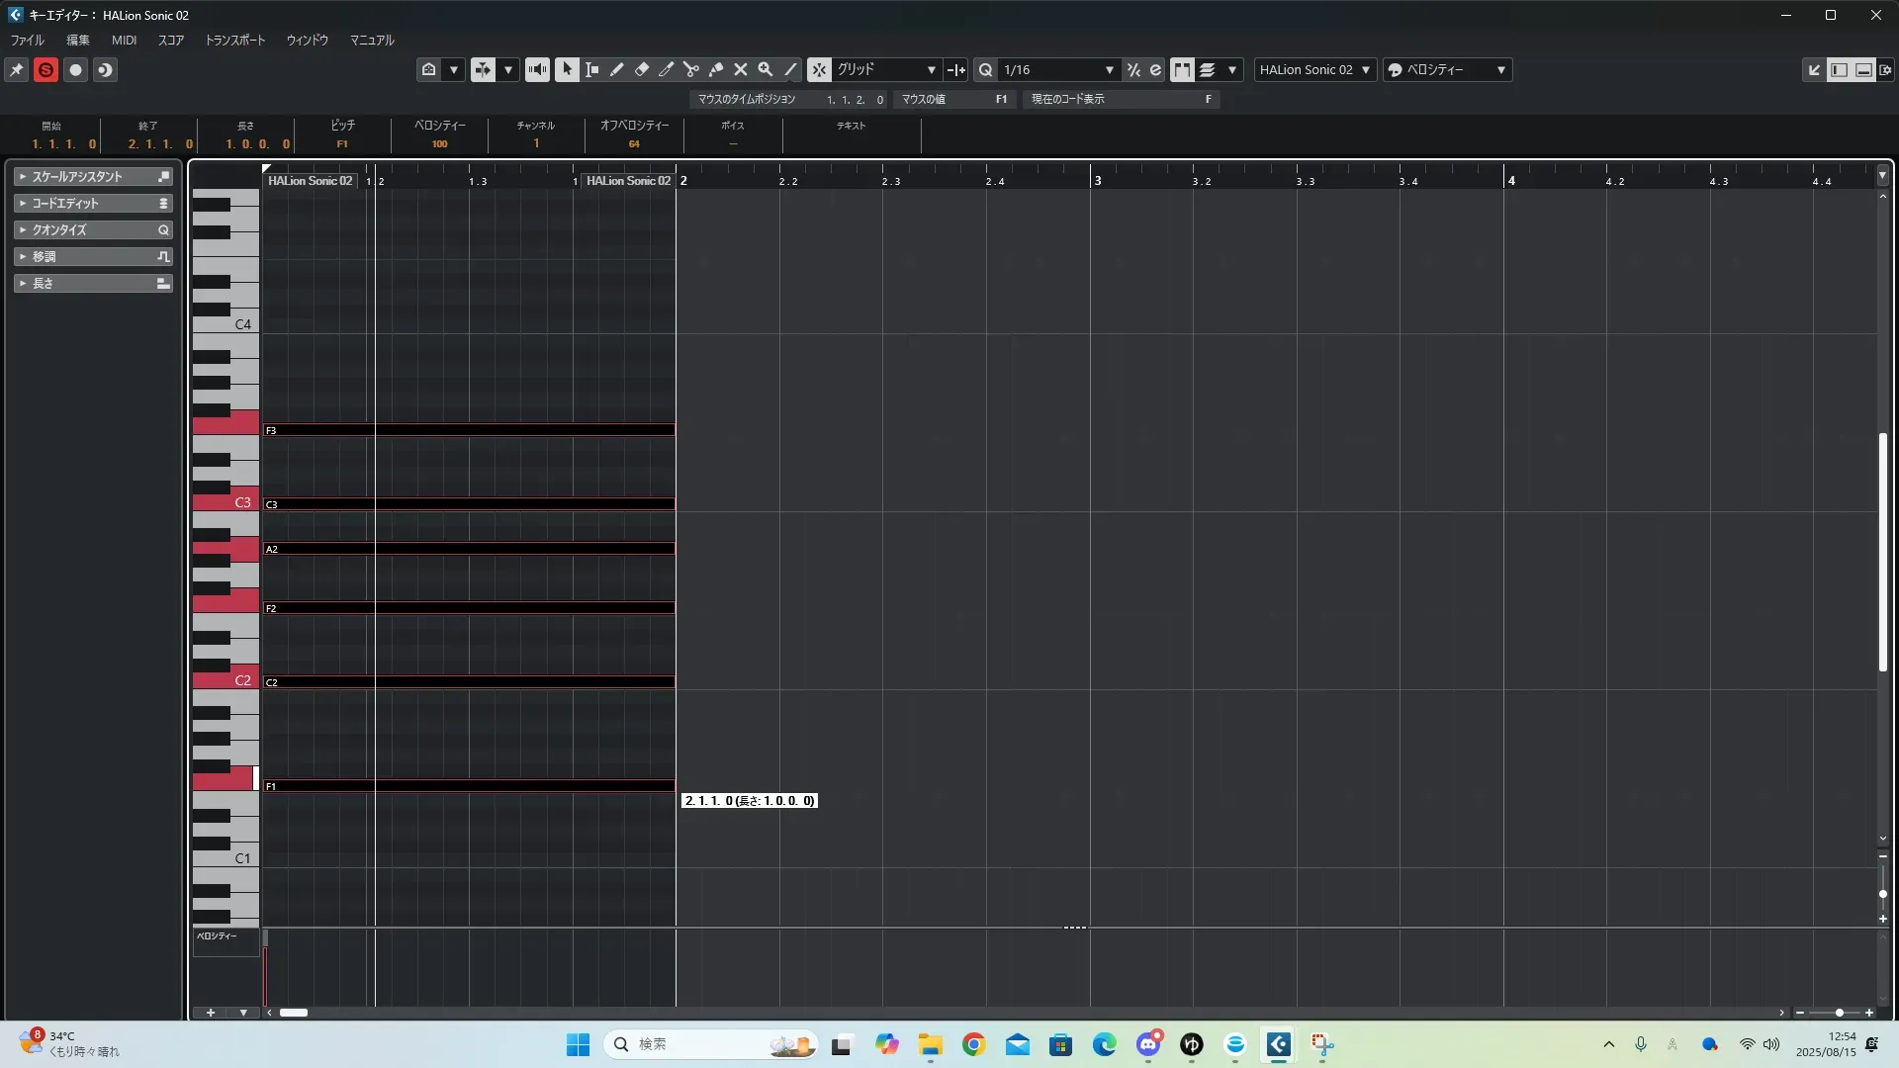
Task: Open the トランスポート menu
Action: tap(234, 40)
